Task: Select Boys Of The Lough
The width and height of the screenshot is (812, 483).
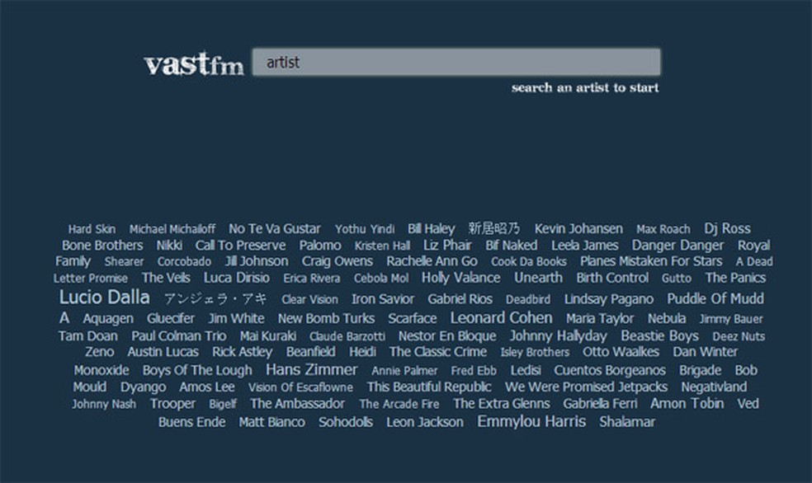Action: 197,370
